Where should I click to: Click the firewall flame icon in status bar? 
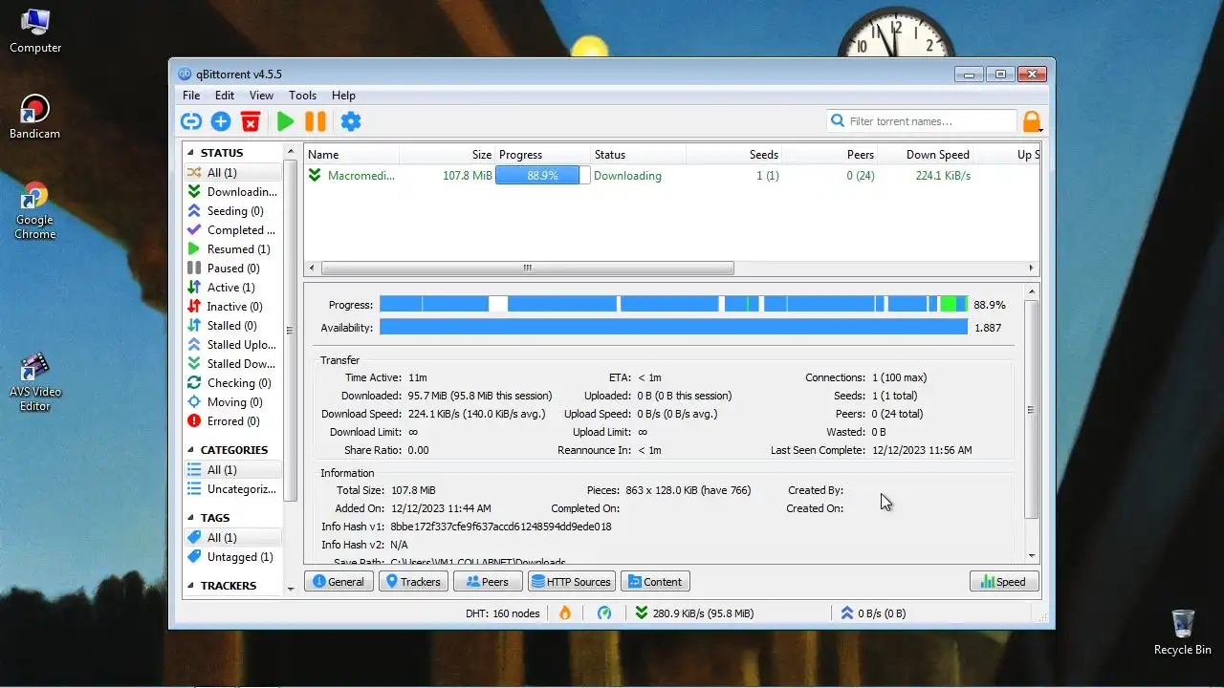[565, 613]
